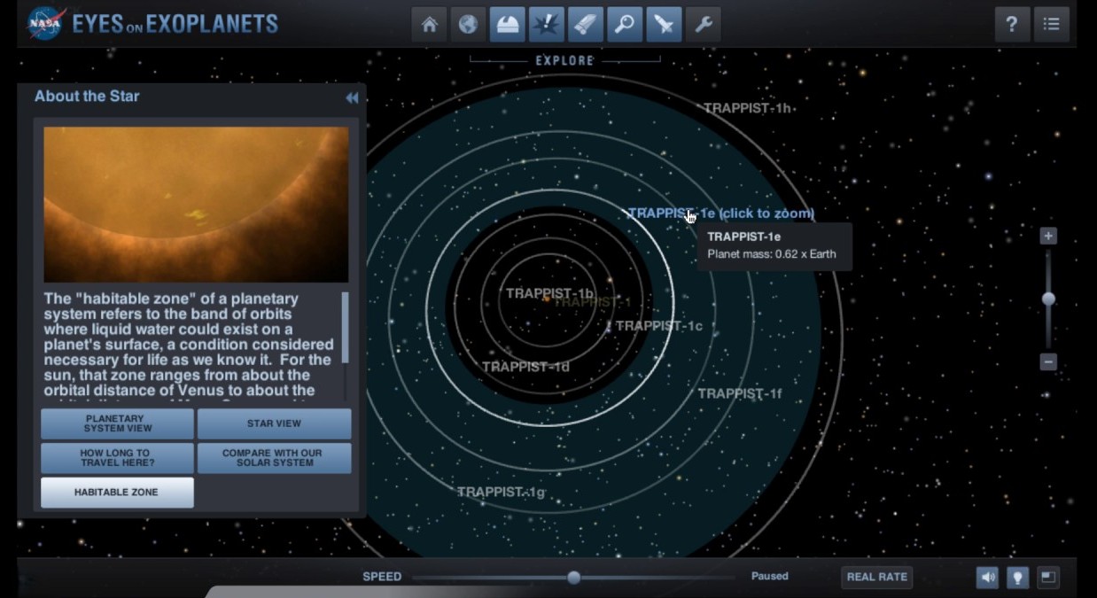Viewport: 1097px width, 598px height.
Task: Click the Eyes on Exoplanets title
Action: click(175, 24)
